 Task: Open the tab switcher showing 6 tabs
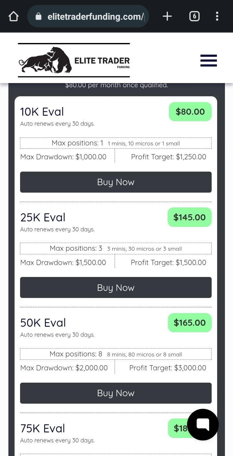tap(194, 16)
